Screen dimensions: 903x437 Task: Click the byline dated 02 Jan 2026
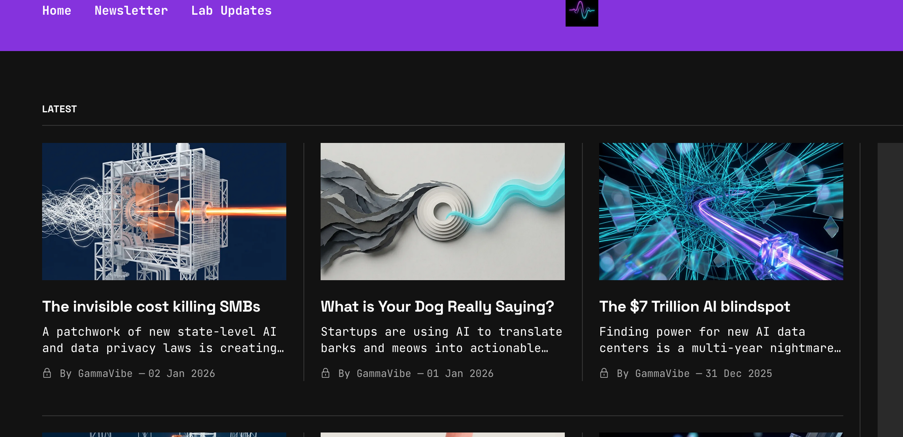[x=137, y=374]
